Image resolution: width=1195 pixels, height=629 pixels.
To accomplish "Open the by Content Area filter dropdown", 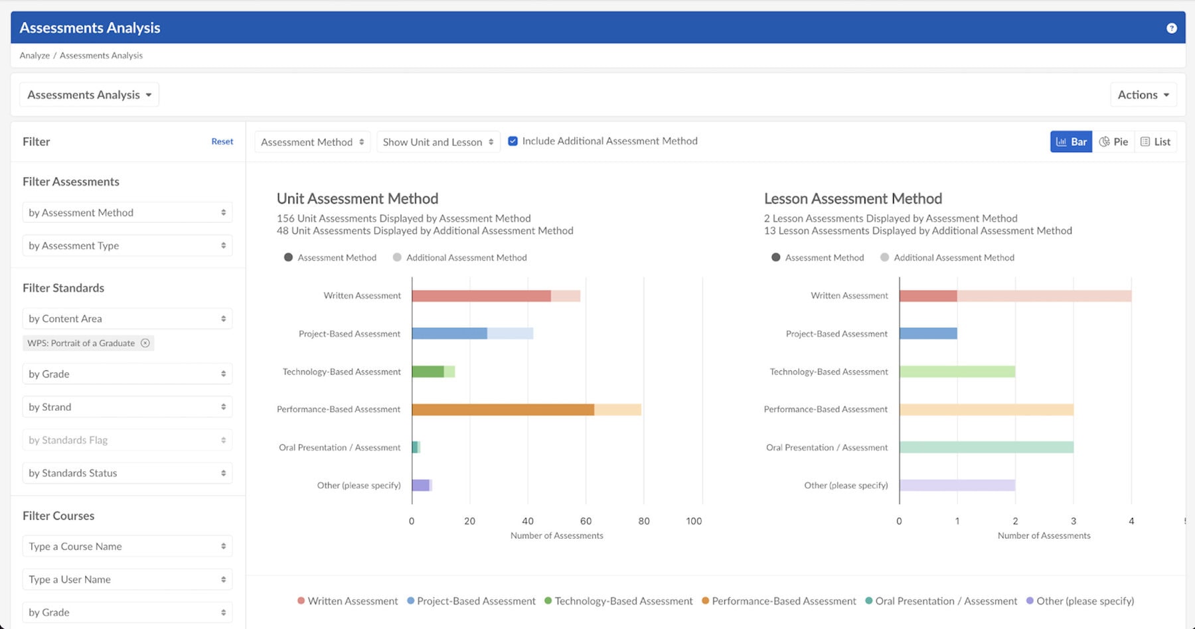I will click(127, 318).
